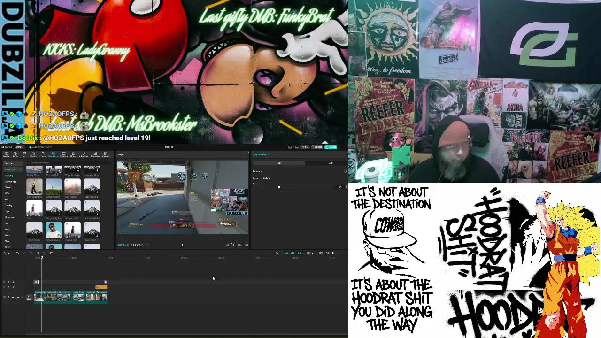Select the Curtain Open transition thumbnail
601x338 pixels.
tap(54, 186)
